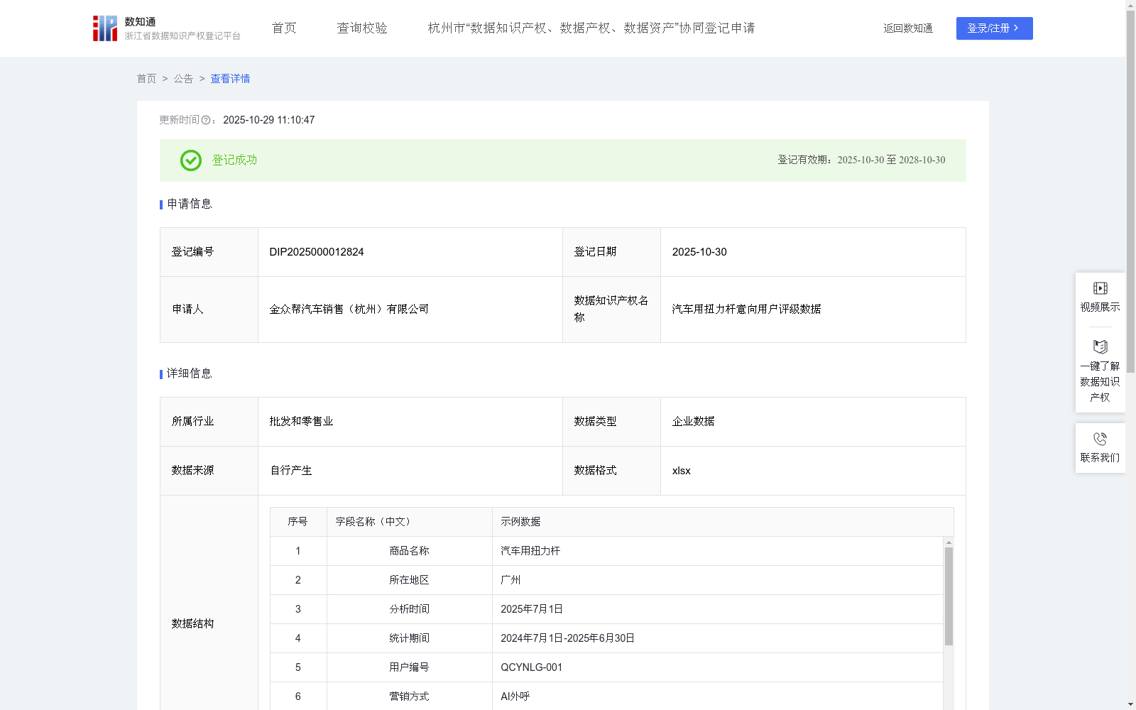Click the 营销方式 field row
Viewport: 1136px width, 710px height.
pyautogui.click(x=606, y=697)
